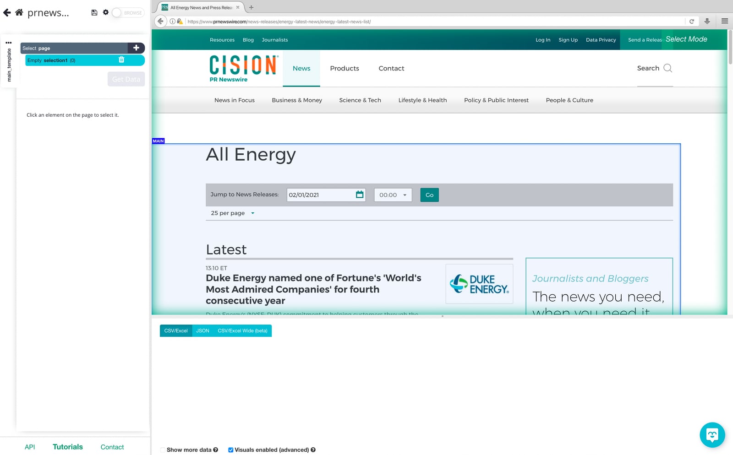Open the main_template vertical tab
The width and height of the screenshot is (733, 455).
click(9, 65)
